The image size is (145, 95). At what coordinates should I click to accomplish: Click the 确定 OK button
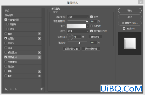click(x=130, y=10)
